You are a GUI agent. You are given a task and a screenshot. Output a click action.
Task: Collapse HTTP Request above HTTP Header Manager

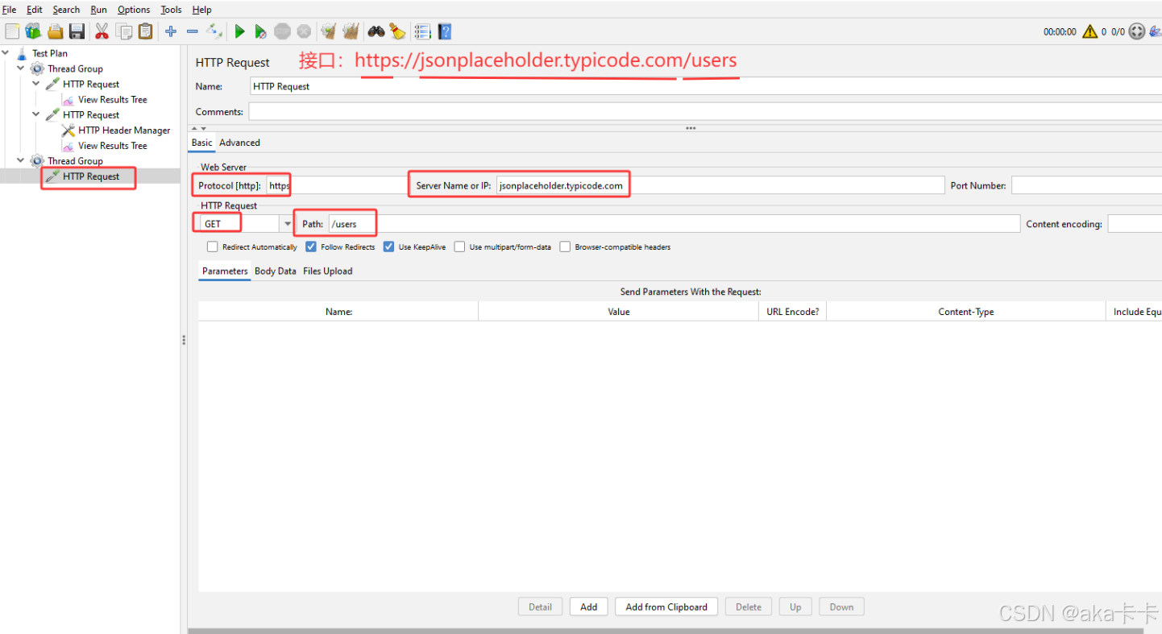(x=36, y=114)
